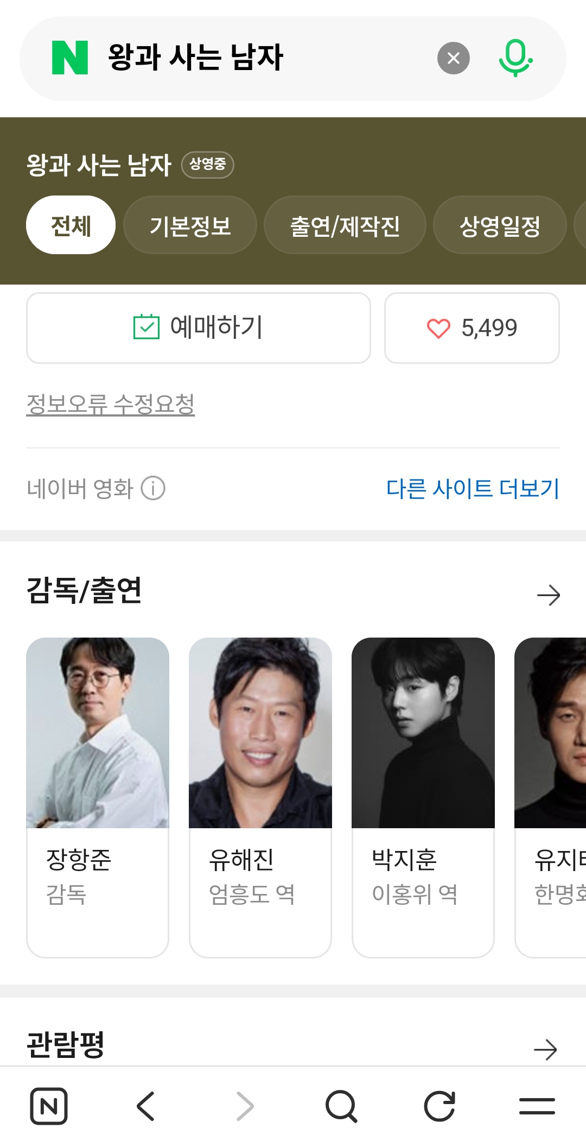Click info icon next to 네이버 영화
This screenshot has height=1147, width=586.
[153, 488]
